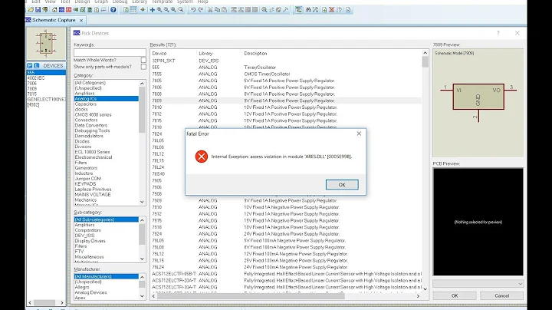The height and width of the screenshot is (310, 552).
Task: Click OK in the Pick Devices dialog
Action: pos(455,295)
